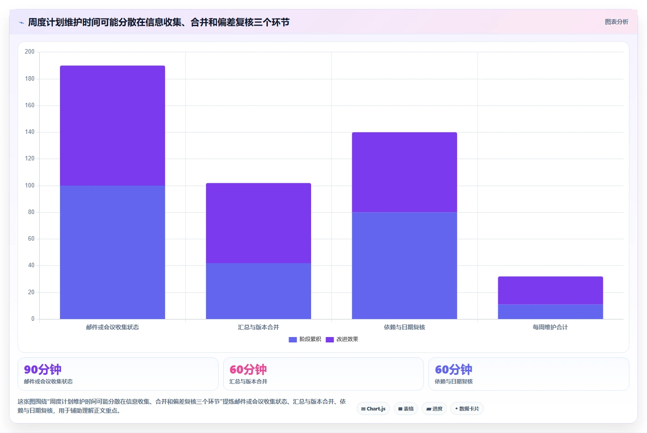Image resolution: width=647 pixels, height=433 pixels.
Task: Click the y-axis label 140
Action: (x=30, y=132)
